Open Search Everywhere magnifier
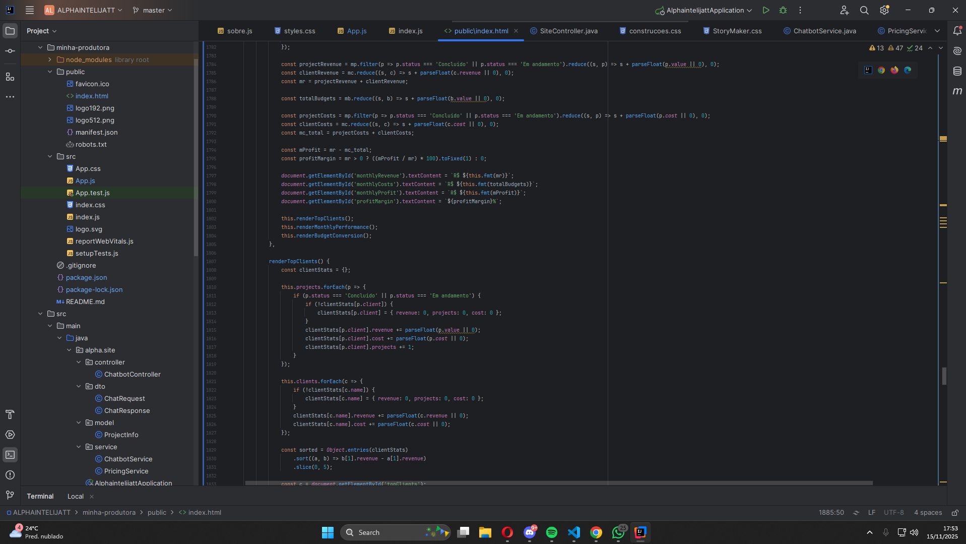Image resolution: width=966 pixels, height=544 pixels. [x=864, y=10]
